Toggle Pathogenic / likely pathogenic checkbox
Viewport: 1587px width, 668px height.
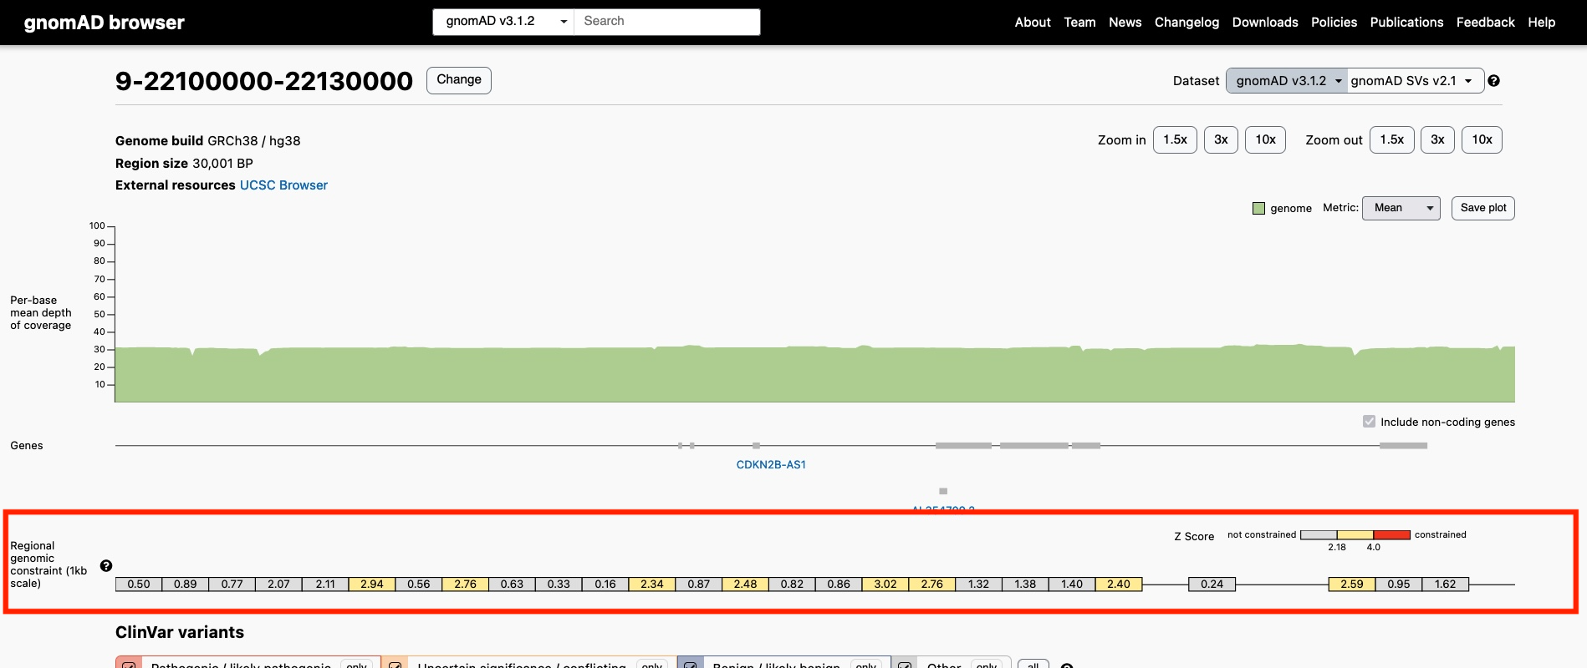point(129,665)
